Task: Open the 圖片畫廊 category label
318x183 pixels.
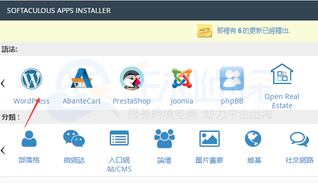Action: (209, 160)
